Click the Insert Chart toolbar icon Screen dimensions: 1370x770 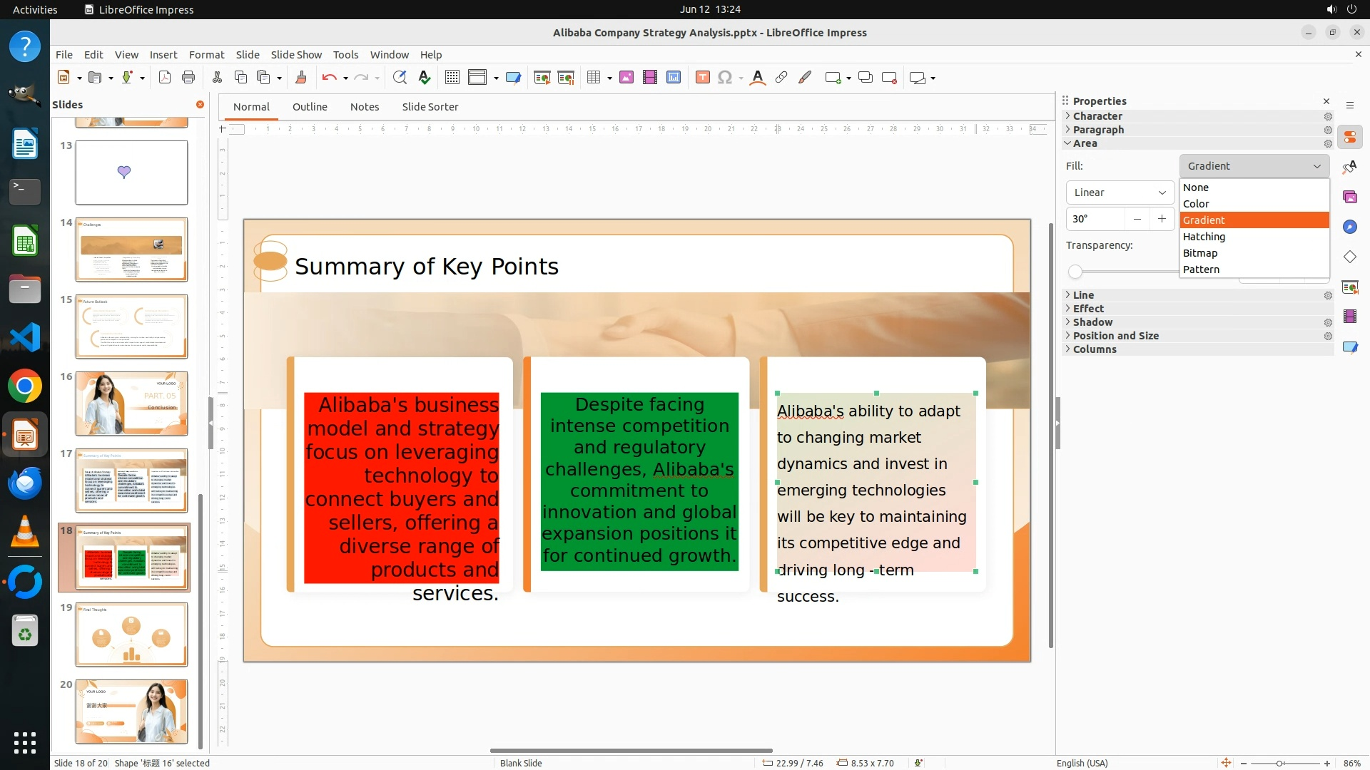pos(673,78)
